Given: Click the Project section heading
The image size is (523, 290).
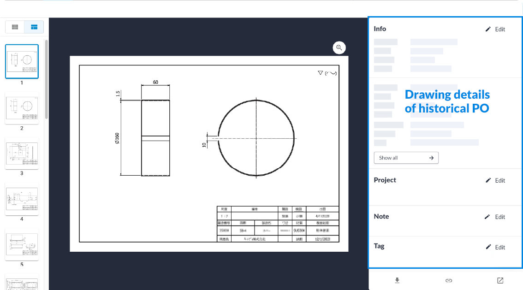Looking at the screenshot, I should pos(385,180).
